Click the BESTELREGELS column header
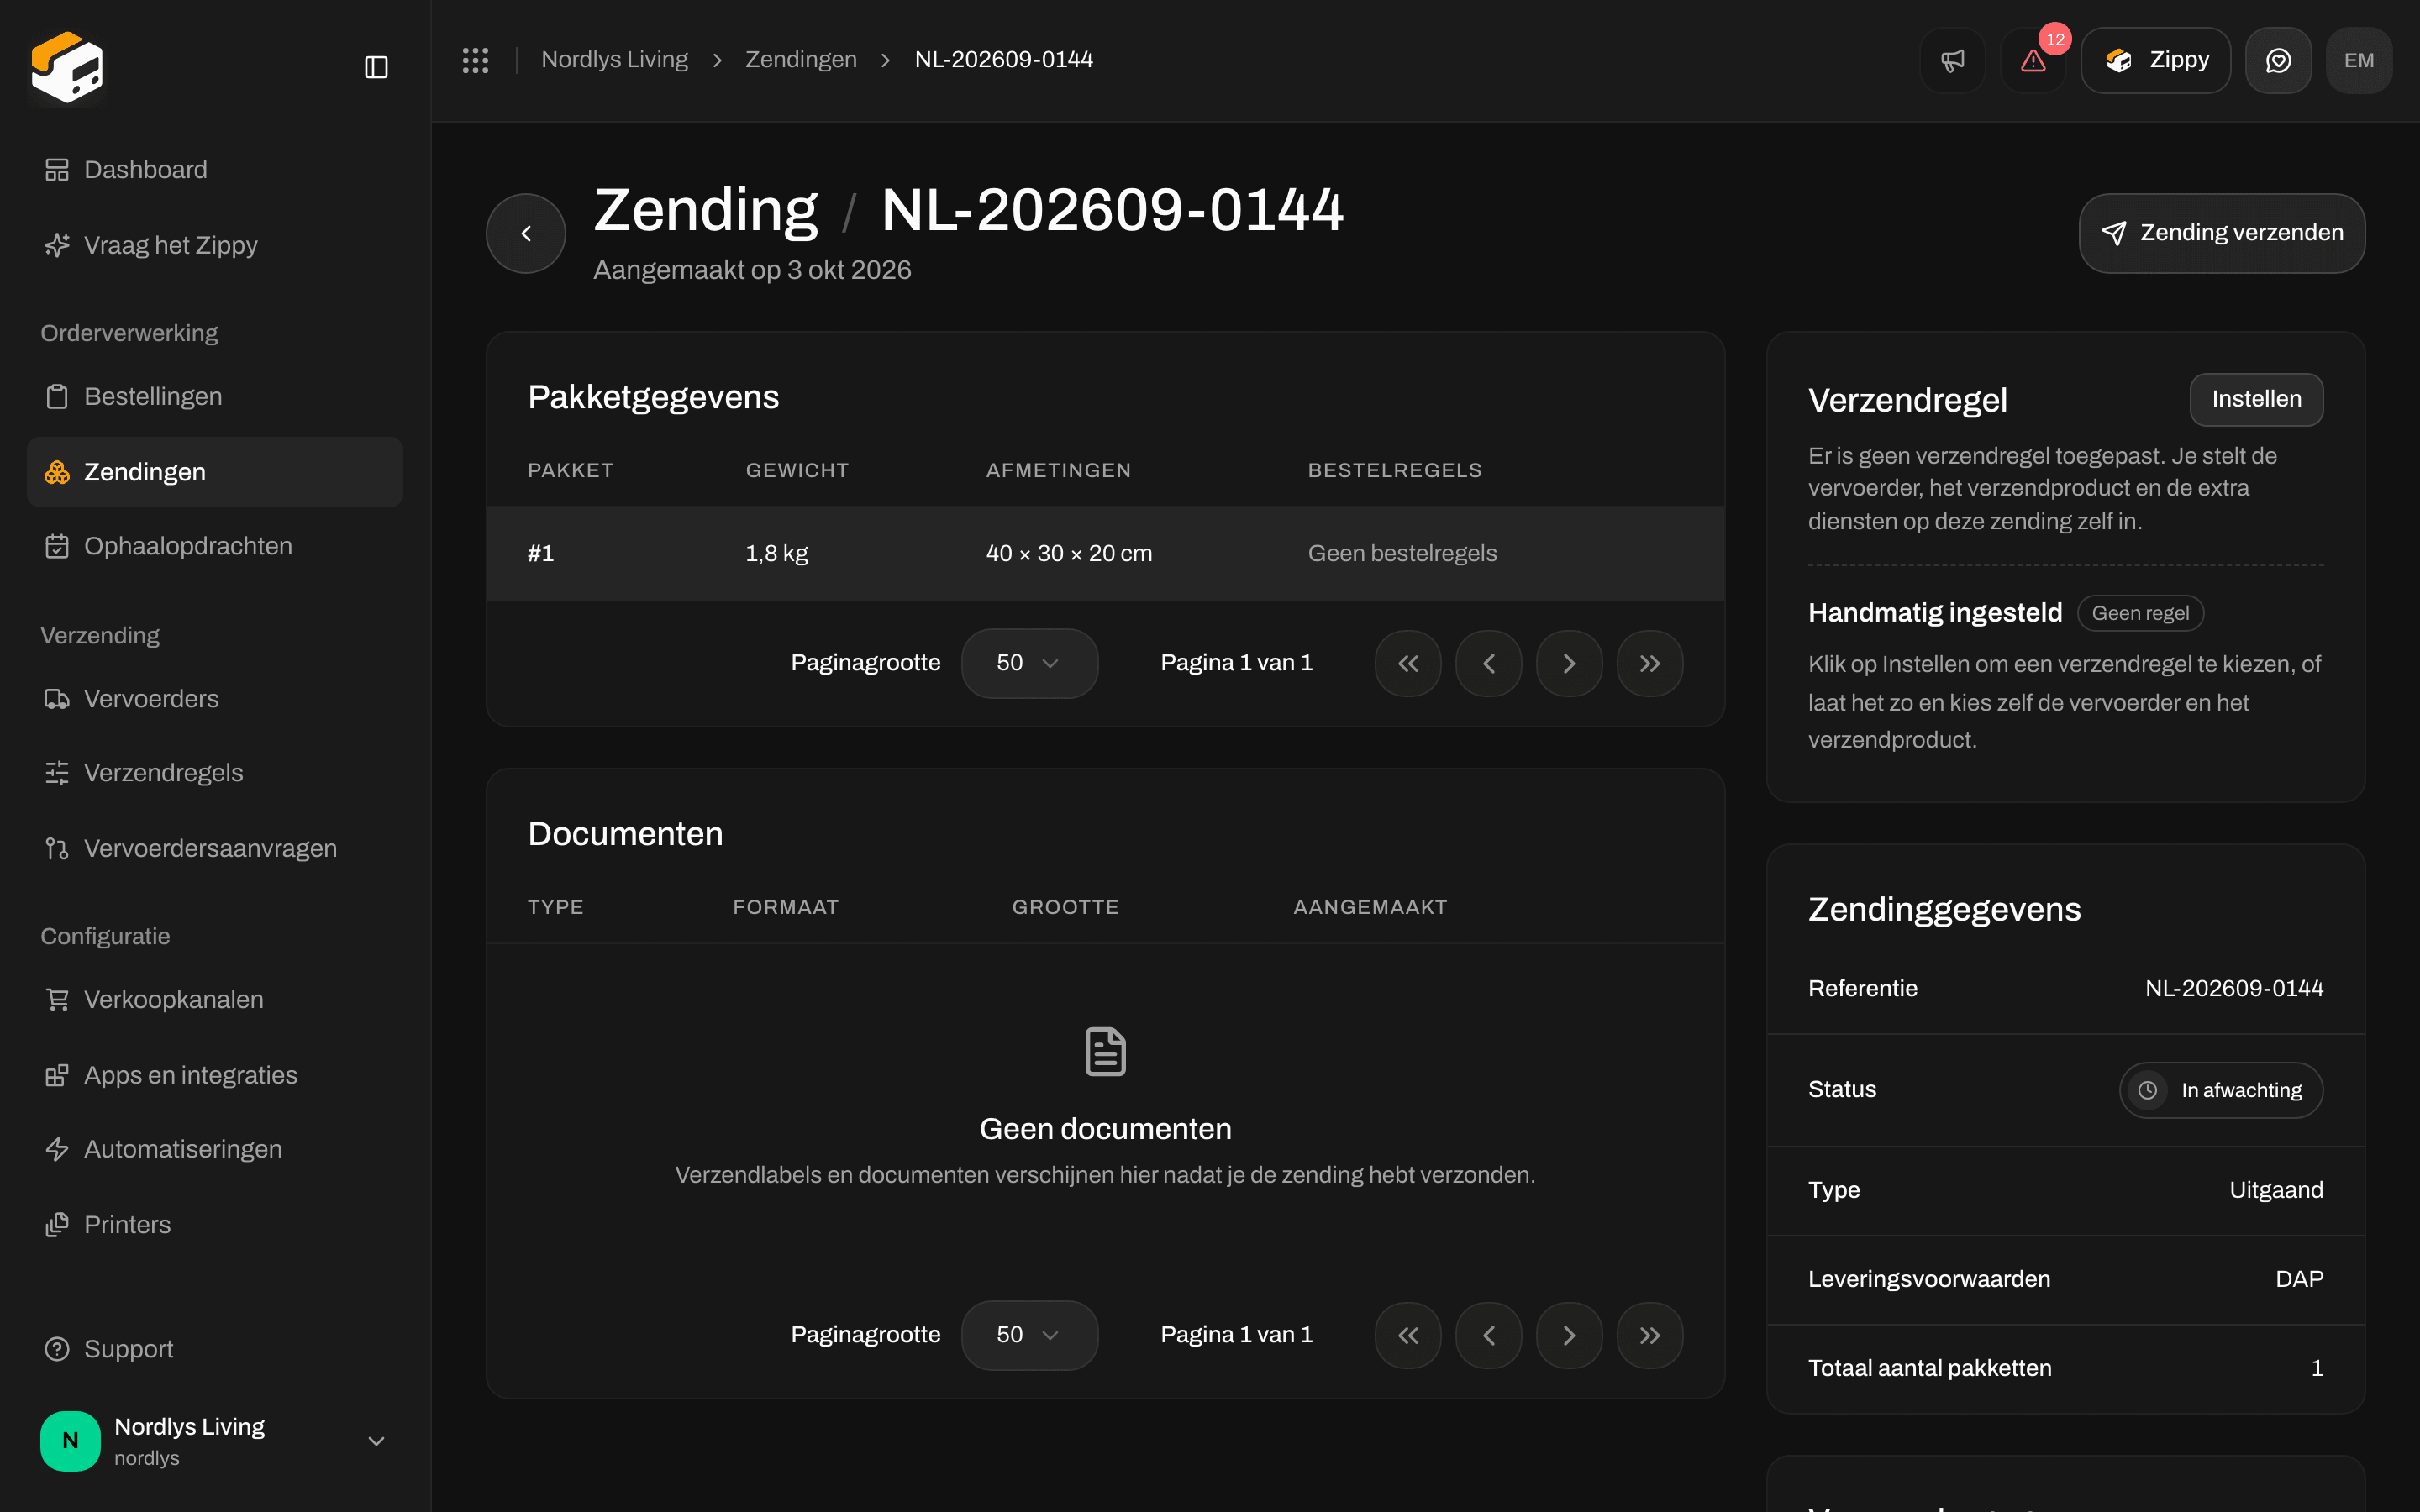The width and height of the screenshot is (2420, 1512). (1395, 470)
